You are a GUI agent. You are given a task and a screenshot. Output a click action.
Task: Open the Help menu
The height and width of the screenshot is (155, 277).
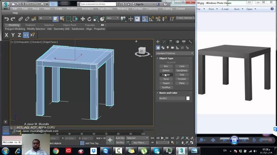[x=16, y=13]
